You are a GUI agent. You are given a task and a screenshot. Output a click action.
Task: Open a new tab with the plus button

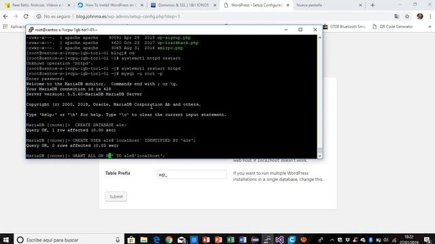pos(372,5)
